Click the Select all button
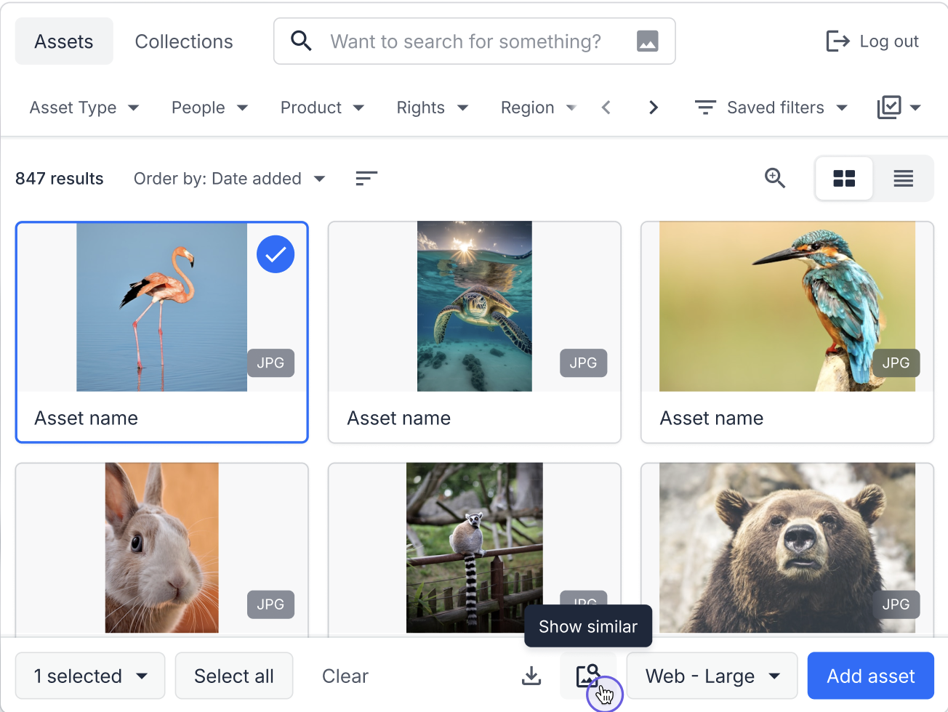948x712 pixels. 234,676
